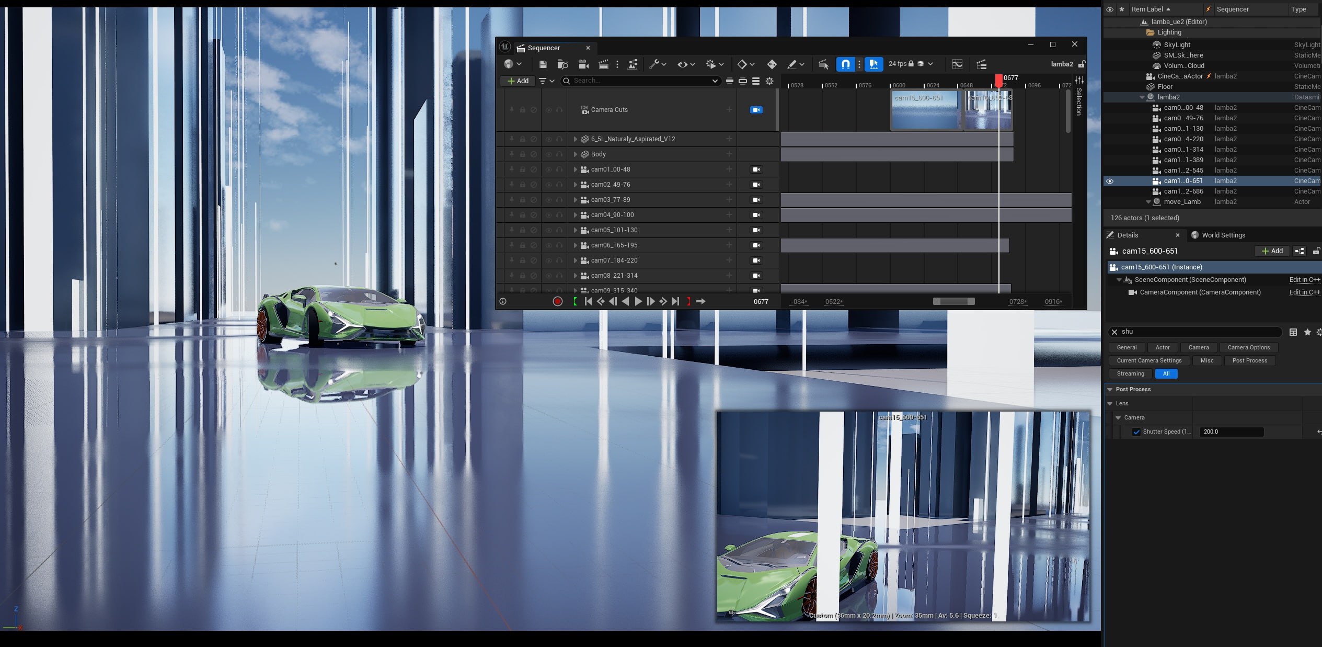Screen dimensions: 1322x647
Task: Uncheck the Shutter Speed checkbox
Action: tap(1136, 432)
